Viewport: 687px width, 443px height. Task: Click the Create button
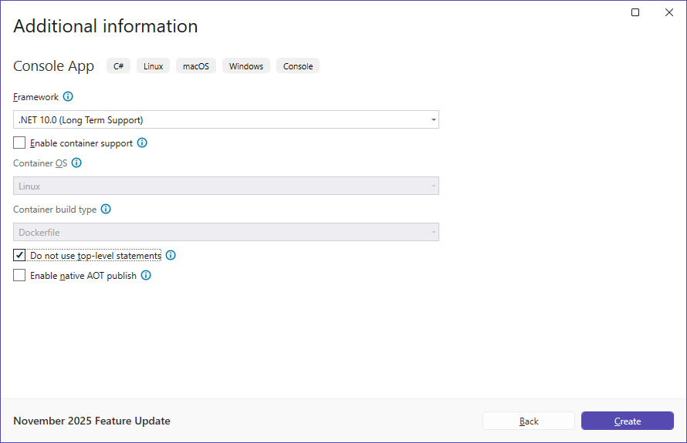coord(628,421)
